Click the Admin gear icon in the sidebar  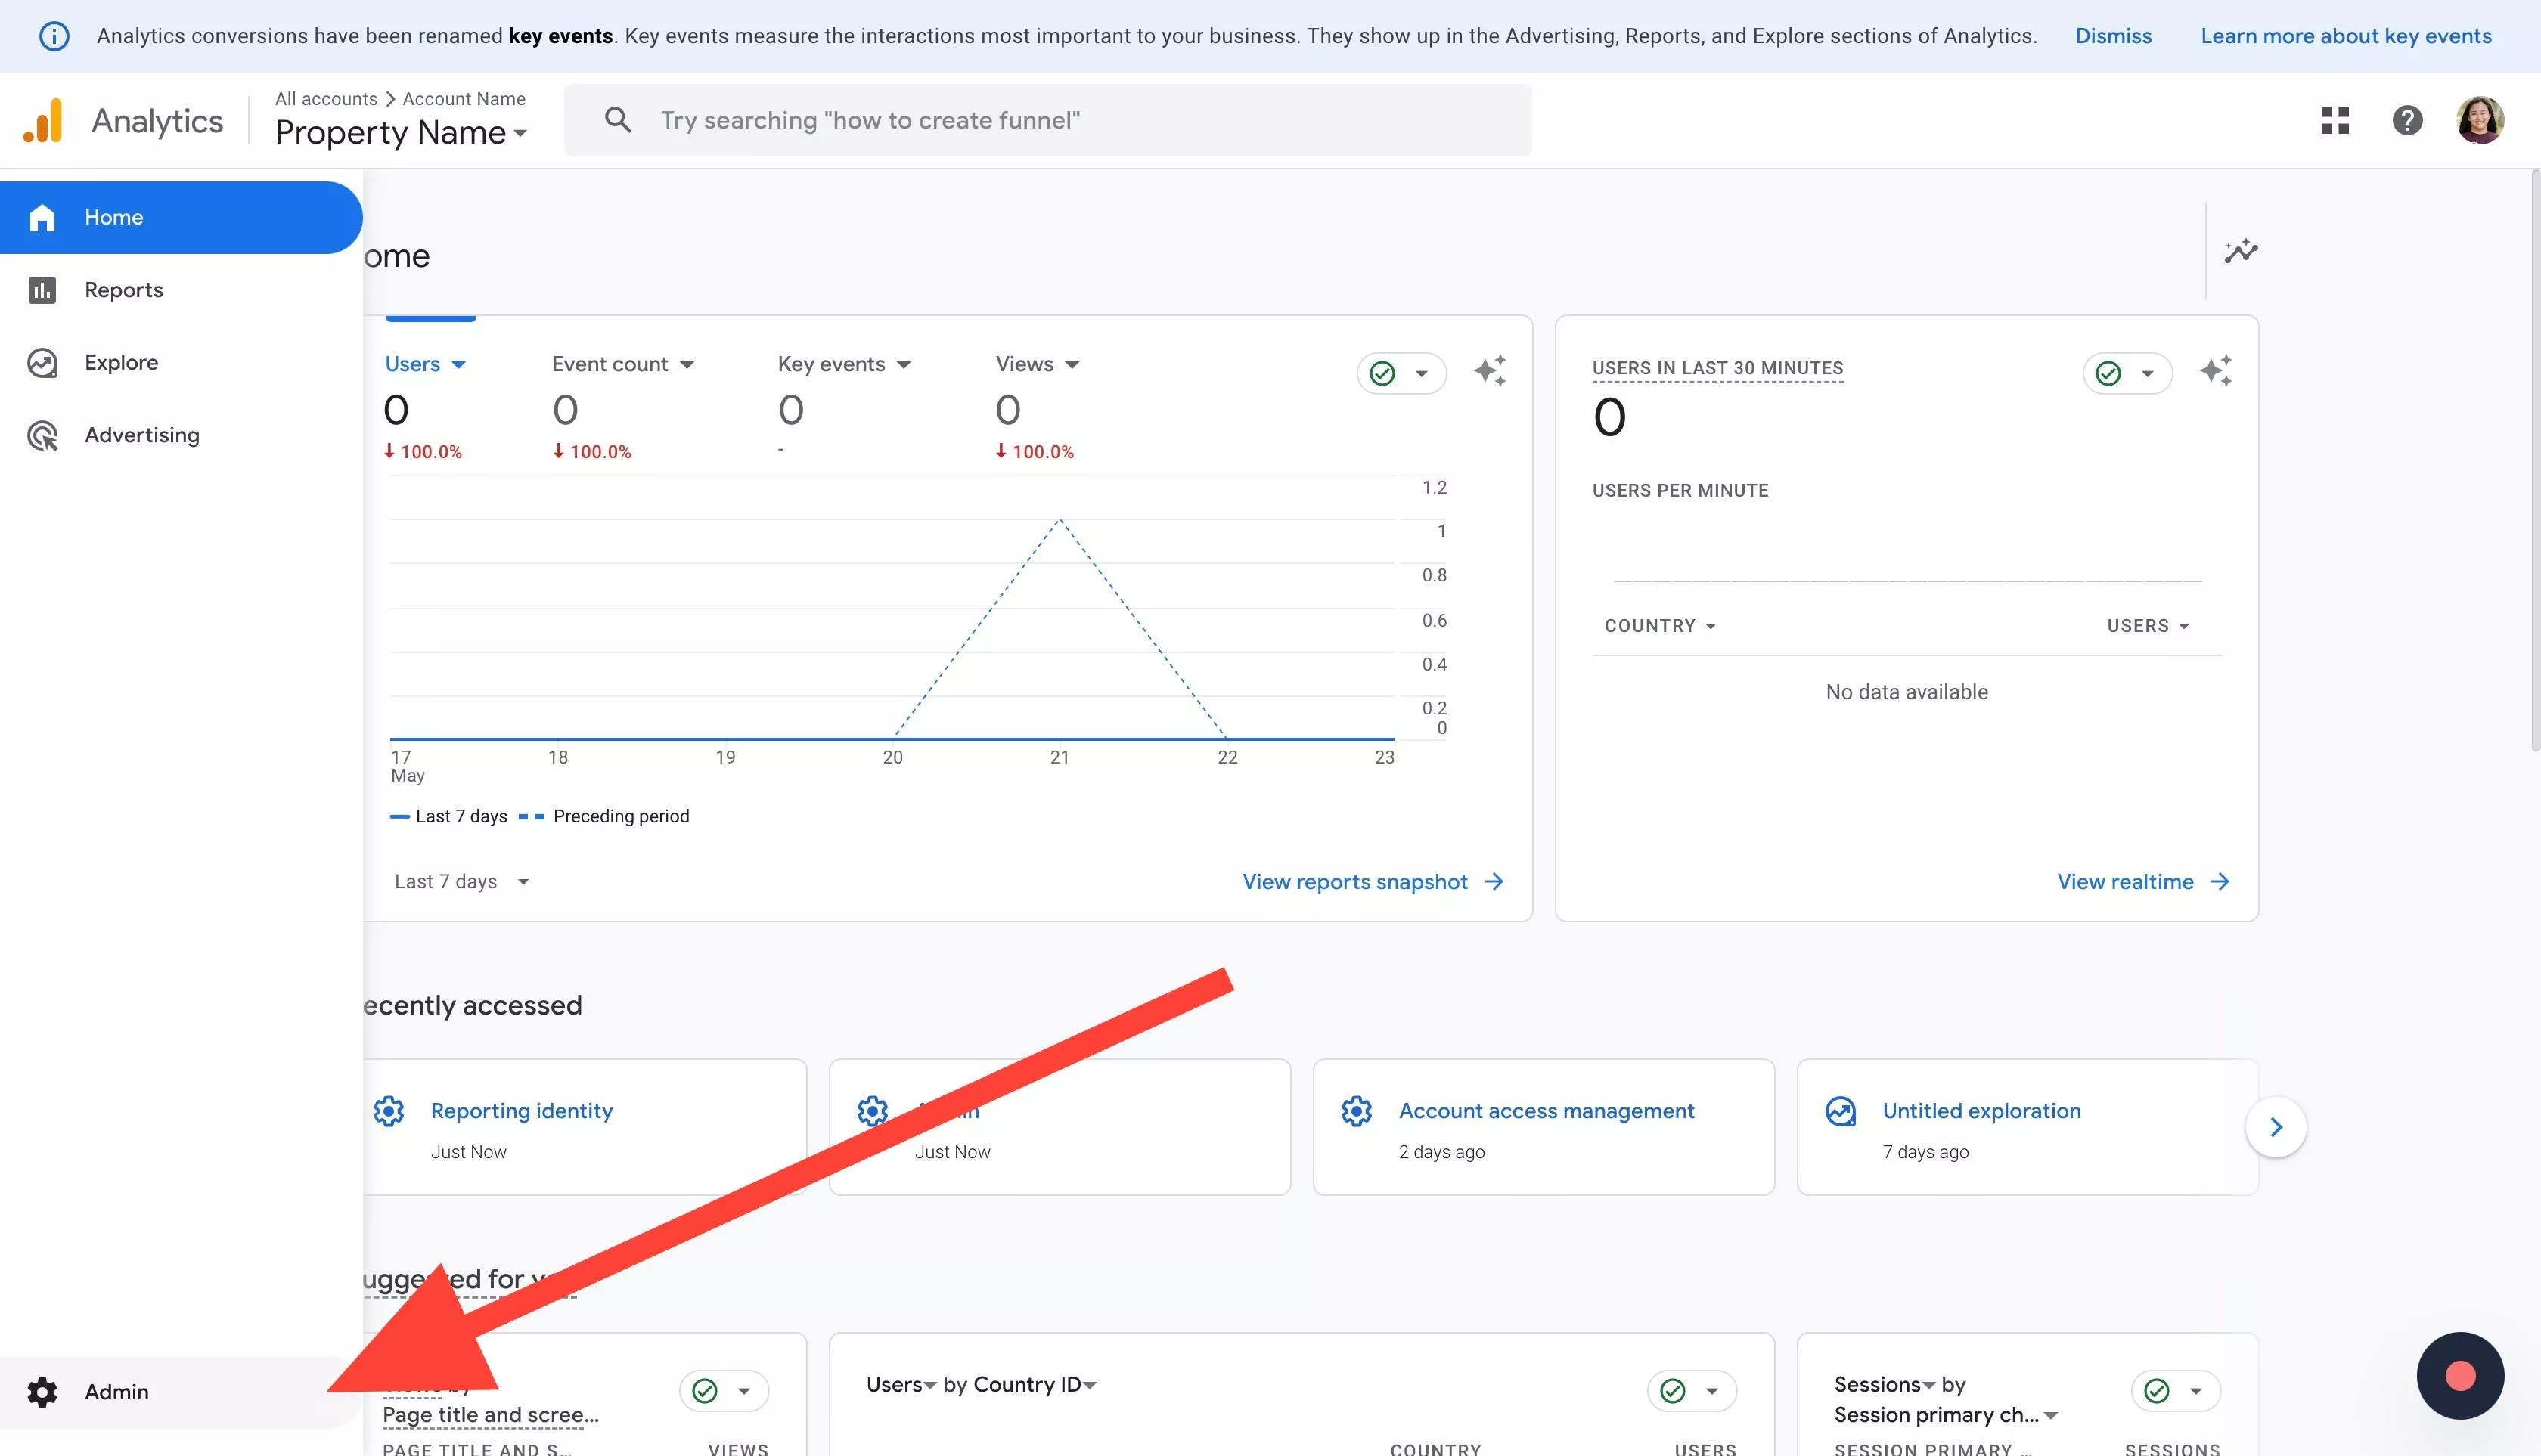[x=42, y=1391]
